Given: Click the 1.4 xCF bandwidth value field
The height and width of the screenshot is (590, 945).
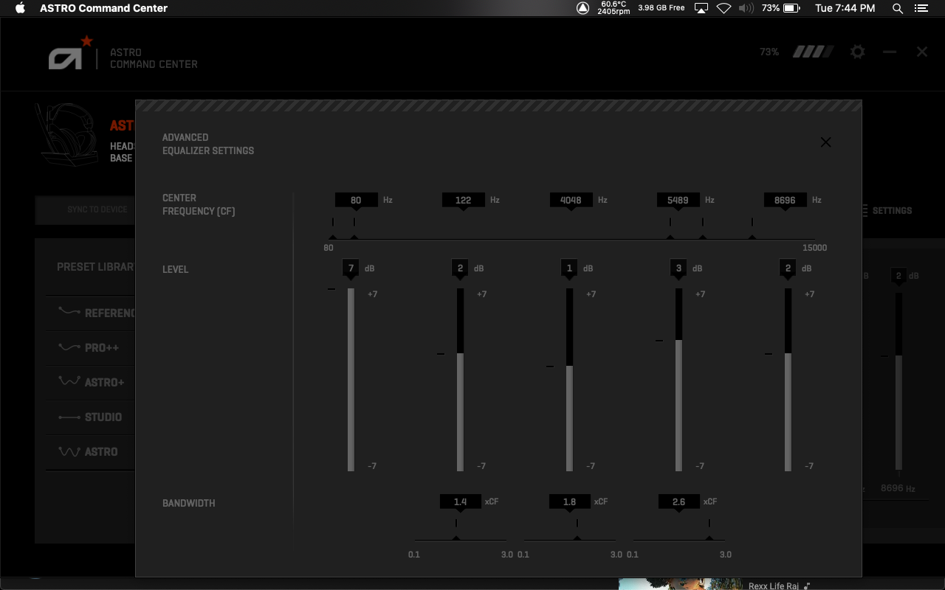Looking at the screenshot, I should (x=461, y=502).
